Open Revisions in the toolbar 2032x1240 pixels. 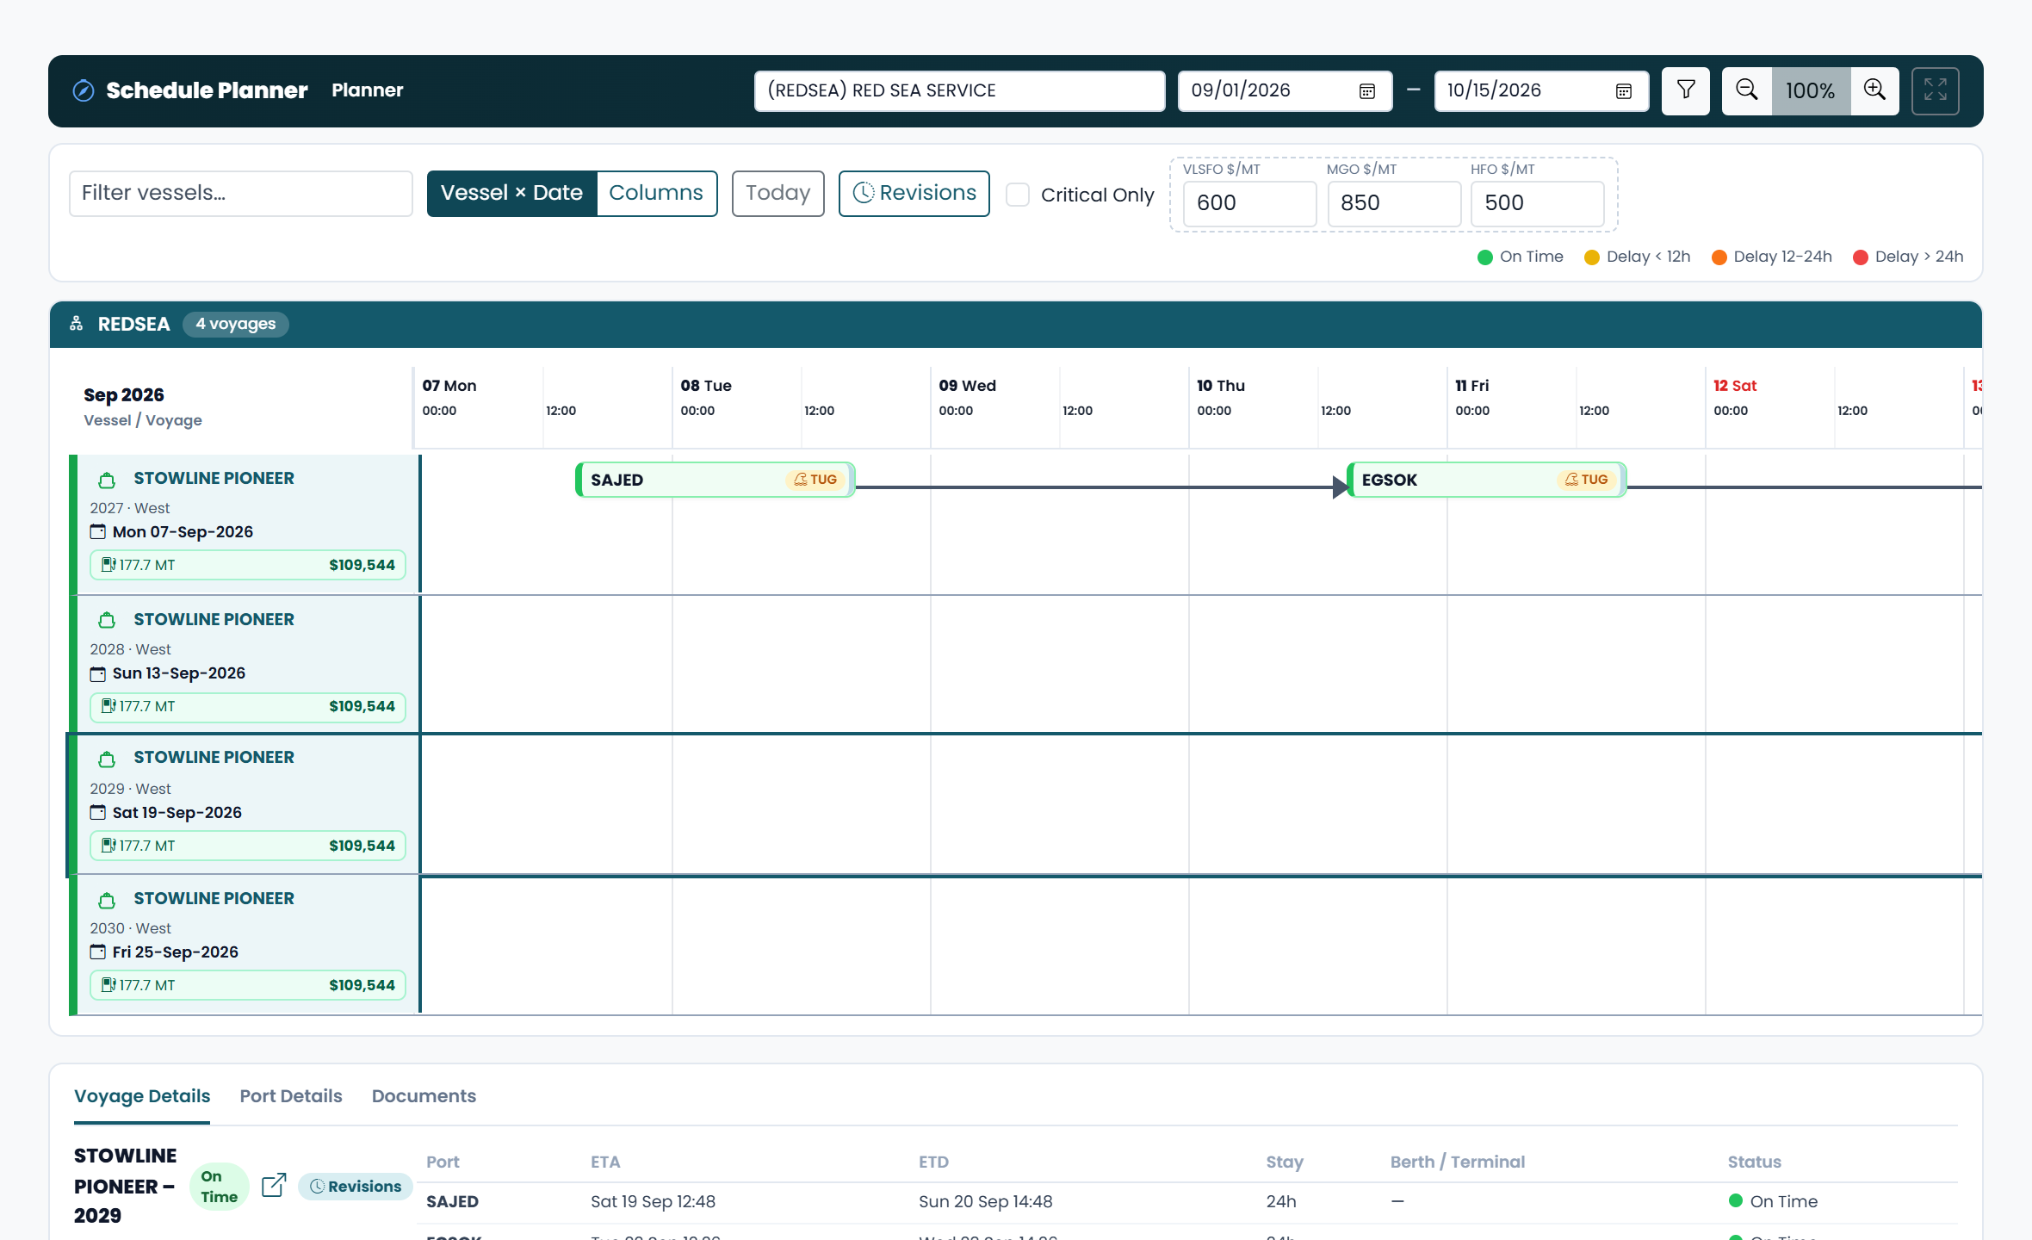914,193
